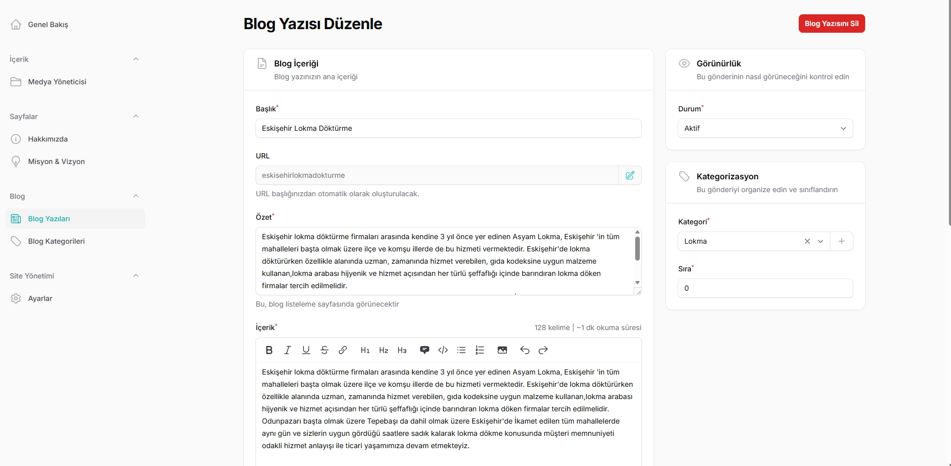951x466 pixels.
Task: Insert an image using the editor toolbar
Action: [502, 350]
